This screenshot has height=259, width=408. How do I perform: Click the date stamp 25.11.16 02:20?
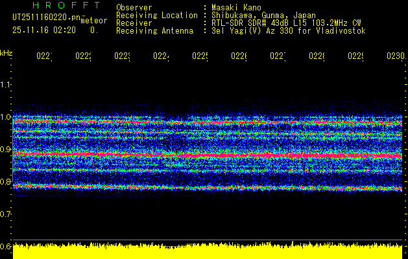(44, 30)
